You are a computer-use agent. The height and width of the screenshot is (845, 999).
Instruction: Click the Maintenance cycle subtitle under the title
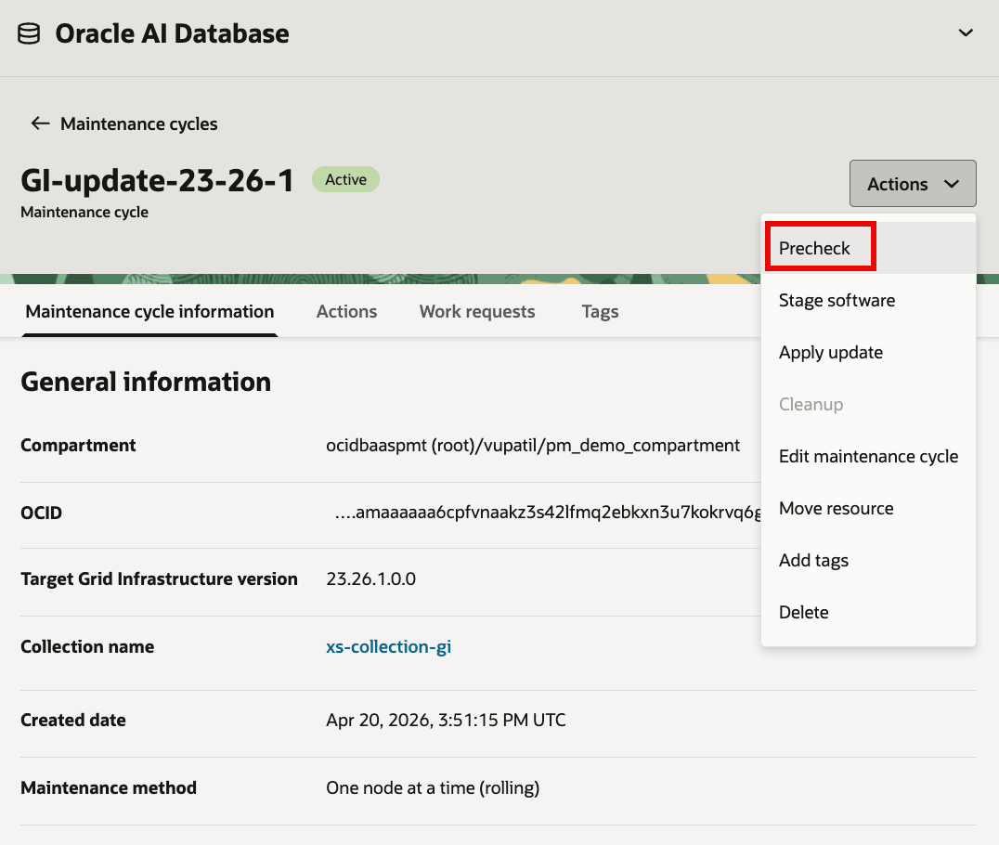coord(84,213)
